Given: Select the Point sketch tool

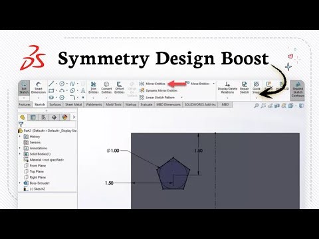Looking at the screenshot, I should click(x=83, y=98).
